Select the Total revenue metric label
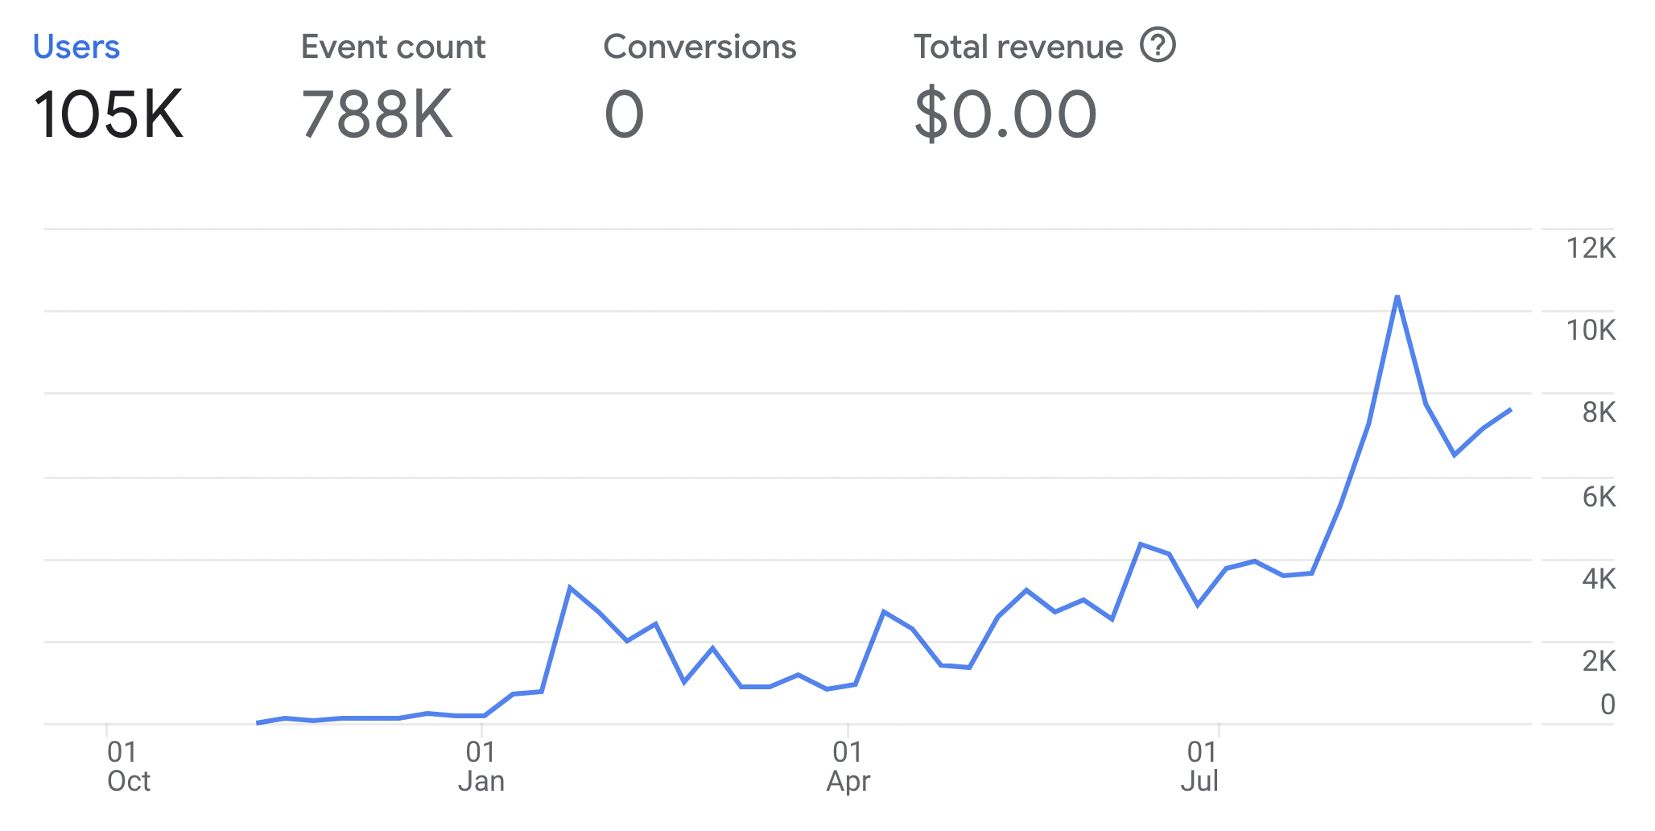The width and height of the screenshot is (1655, 831). 1017,48
